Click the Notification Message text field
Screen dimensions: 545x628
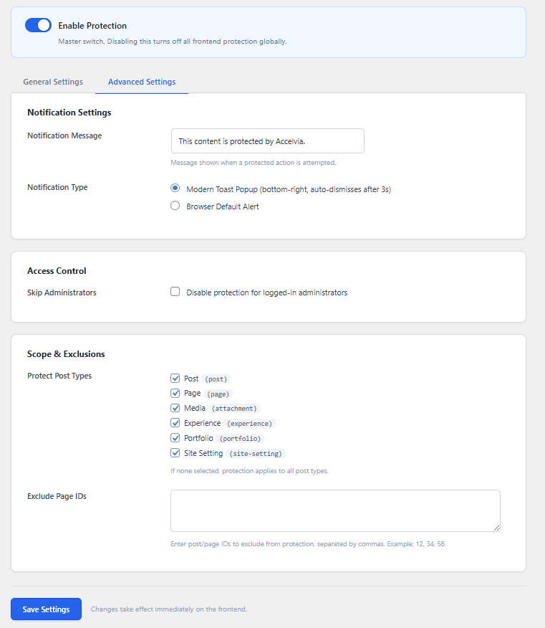(266, 141)
